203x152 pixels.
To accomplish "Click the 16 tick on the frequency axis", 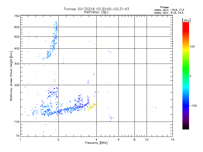I will click(x=172, y=140).
